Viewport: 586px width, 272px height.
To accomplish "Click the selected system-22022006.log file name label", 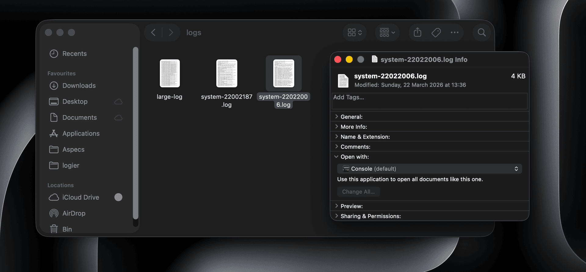I will pyautogui.click(x=284, y=101).
